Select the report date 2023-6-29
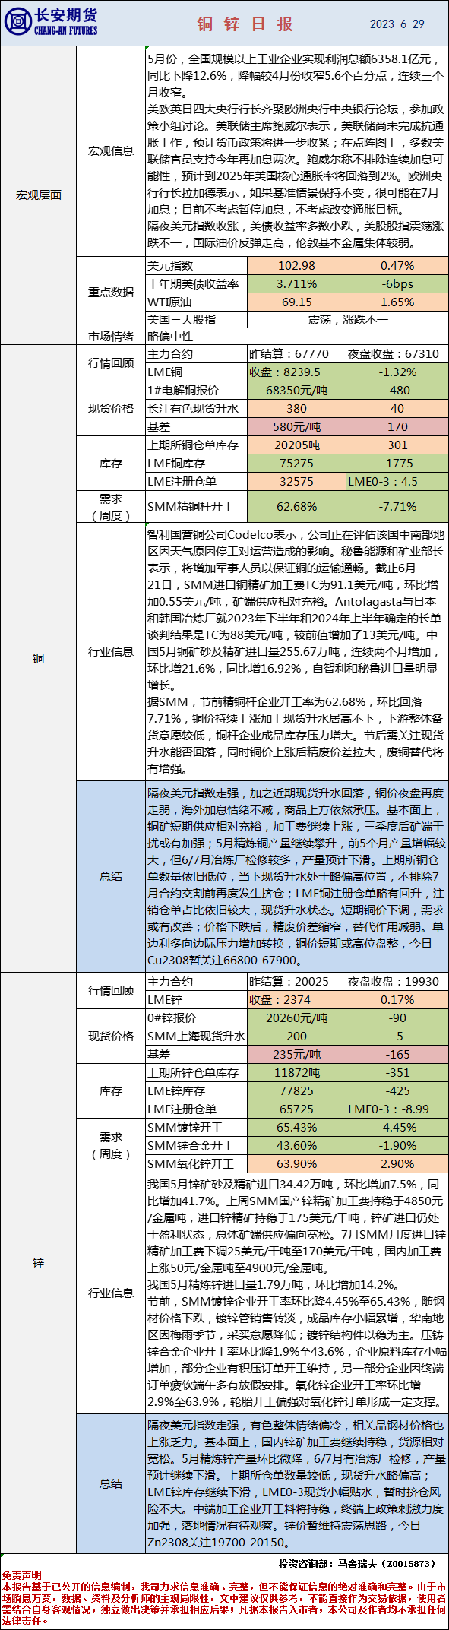This screenshot has width=449, height=1630. coord(397,24)
